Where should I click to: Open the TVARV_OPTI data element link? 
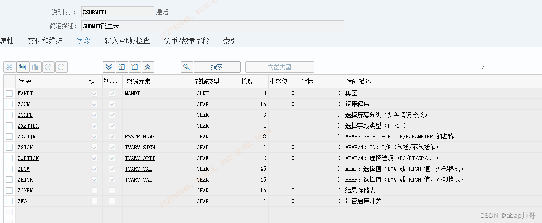tap(140, 158)
